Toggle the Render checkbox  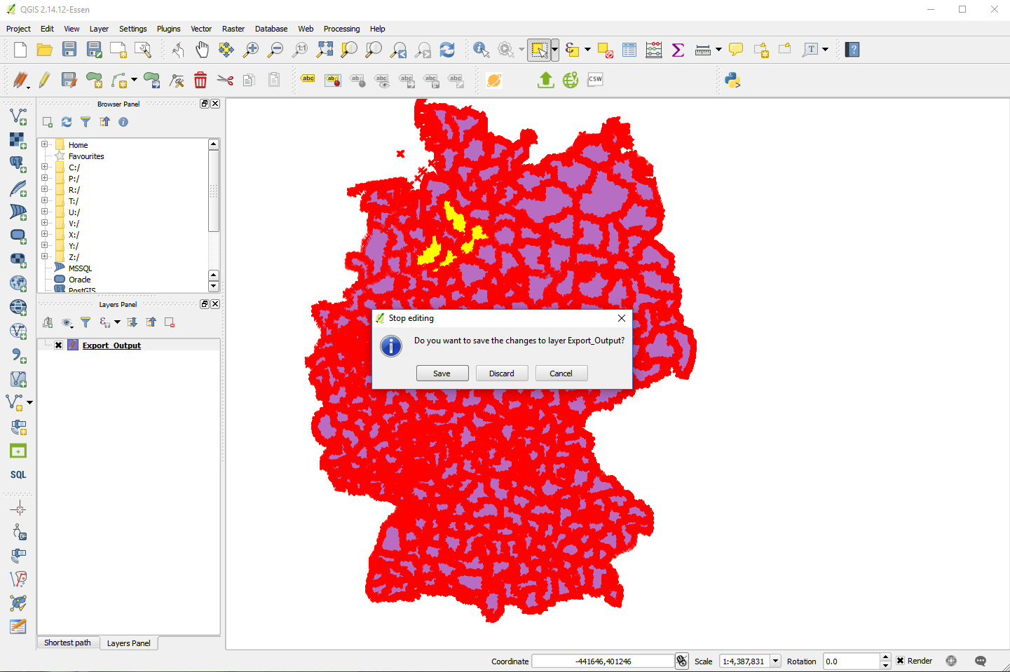(x=901, y=661)
